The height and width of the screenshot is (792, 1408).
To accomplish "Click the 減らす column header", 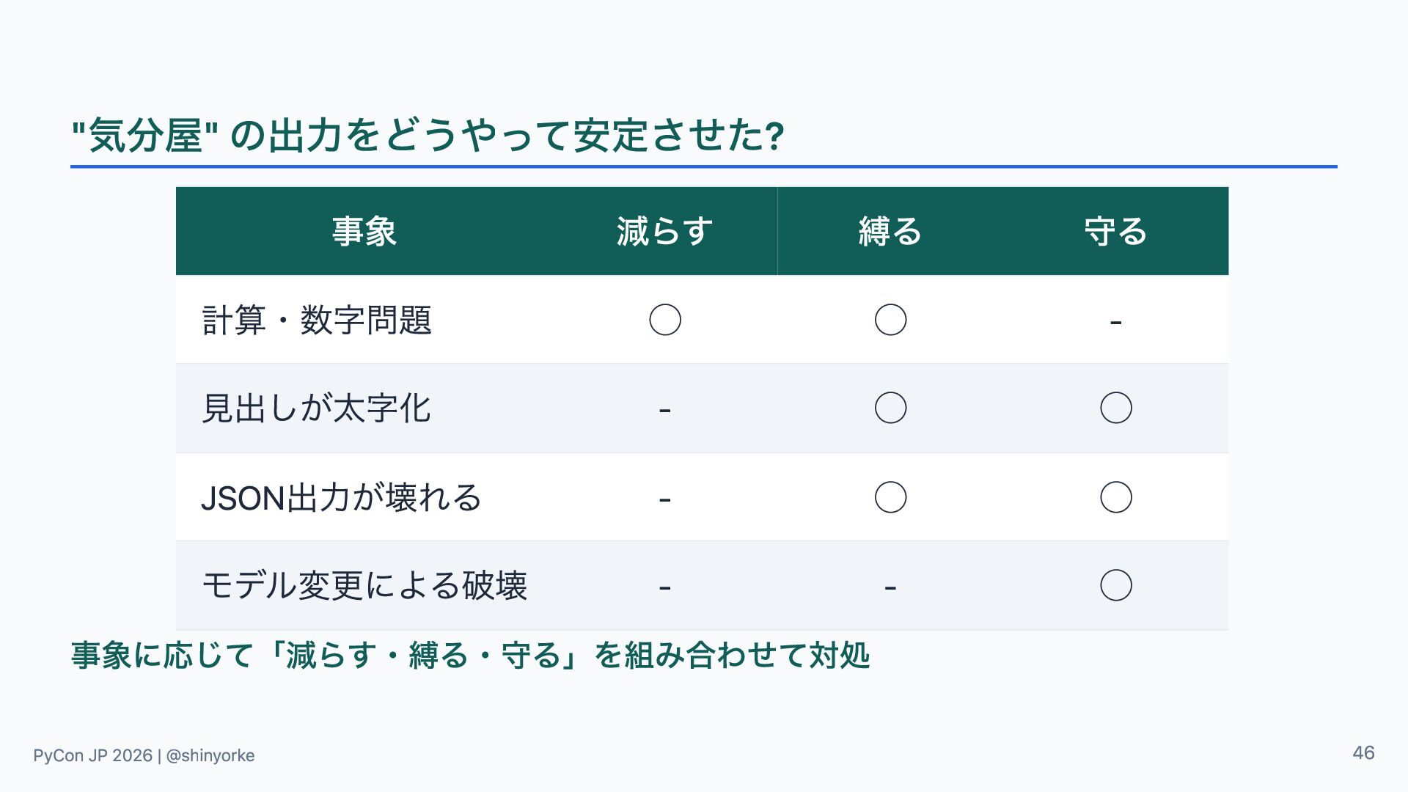I will pos(664,231).
